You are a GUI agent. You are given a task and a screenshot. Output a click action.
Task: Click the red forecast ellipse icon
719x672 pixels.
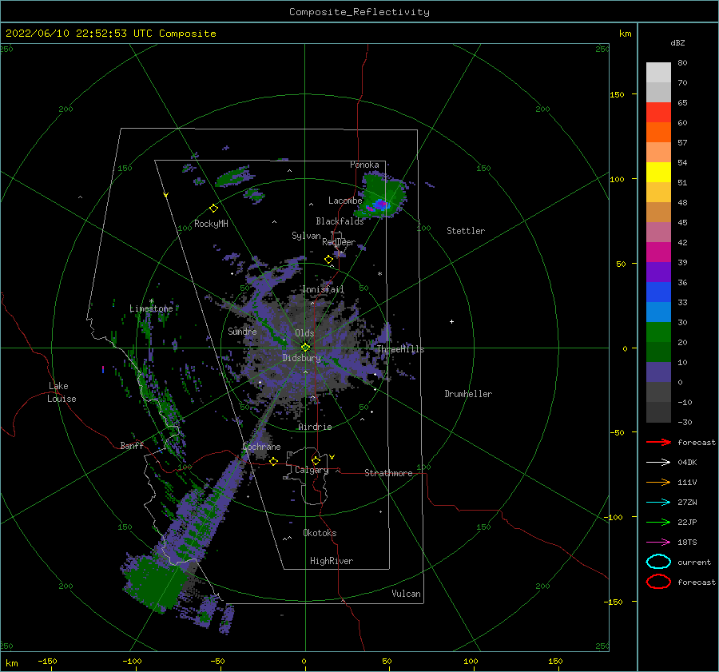click(x=658, y=582)
